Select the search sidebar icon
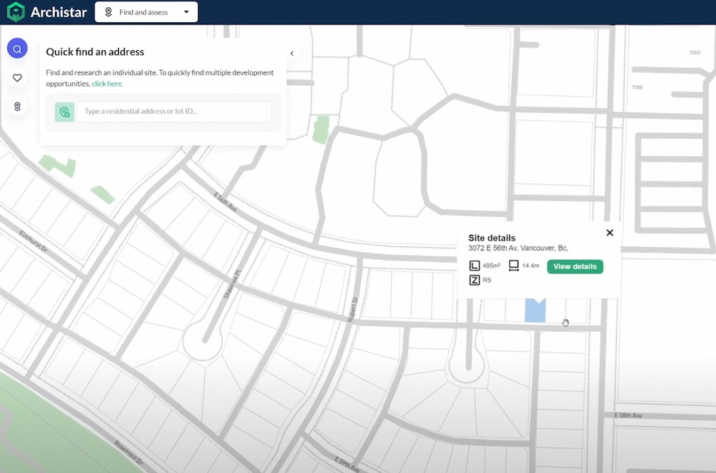Screen dimensions: 716x473 click(x=17, y=49)
